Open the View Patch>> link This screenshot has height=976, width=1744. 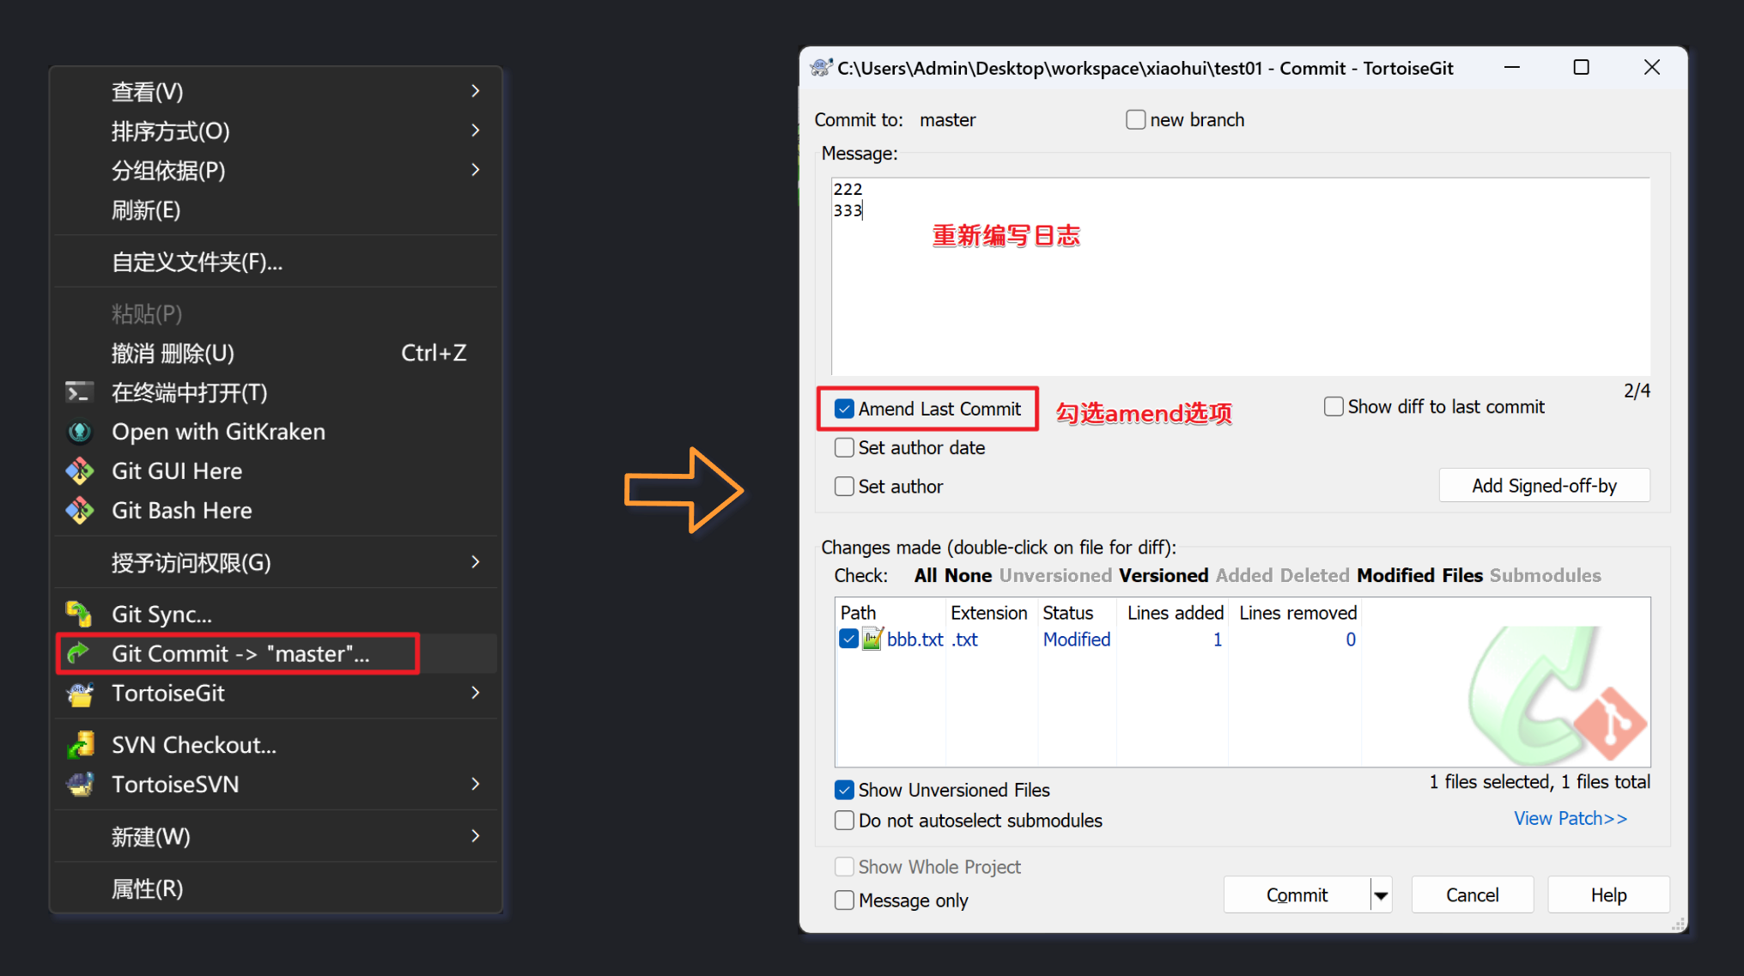pos(1570,818)
